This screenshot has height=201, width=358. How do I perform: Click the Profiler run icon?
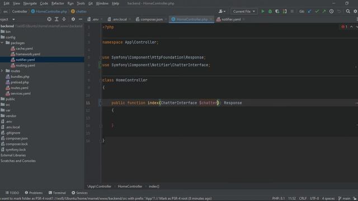(285, 11)
